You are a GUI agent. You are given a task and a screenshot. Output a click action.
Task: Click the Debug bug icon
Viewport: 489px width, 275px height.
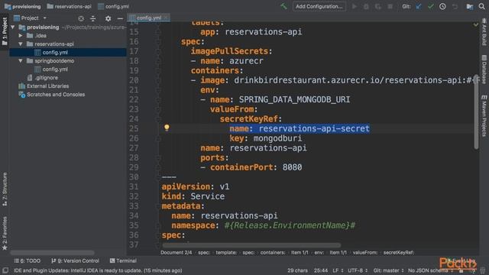[x=366, y=6]
